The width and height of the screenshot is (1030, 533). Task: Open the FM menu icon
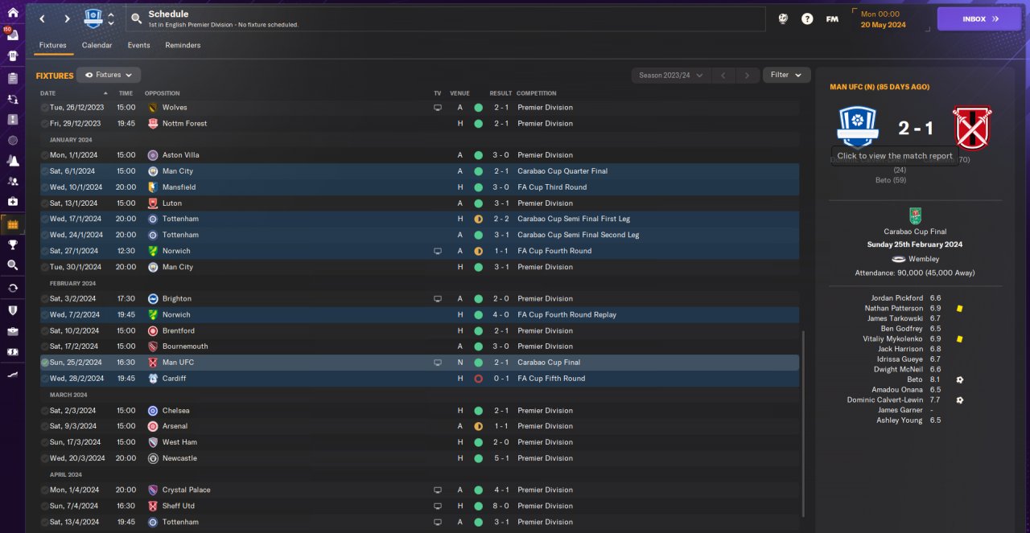832,18
